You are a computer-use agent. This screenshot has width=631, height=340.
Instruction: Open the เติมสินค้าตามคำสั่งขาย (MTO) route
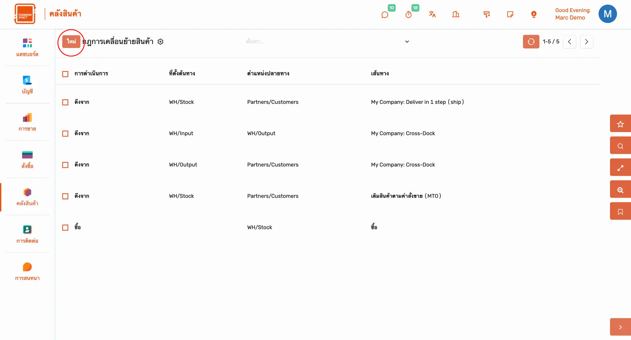[406, 196]
